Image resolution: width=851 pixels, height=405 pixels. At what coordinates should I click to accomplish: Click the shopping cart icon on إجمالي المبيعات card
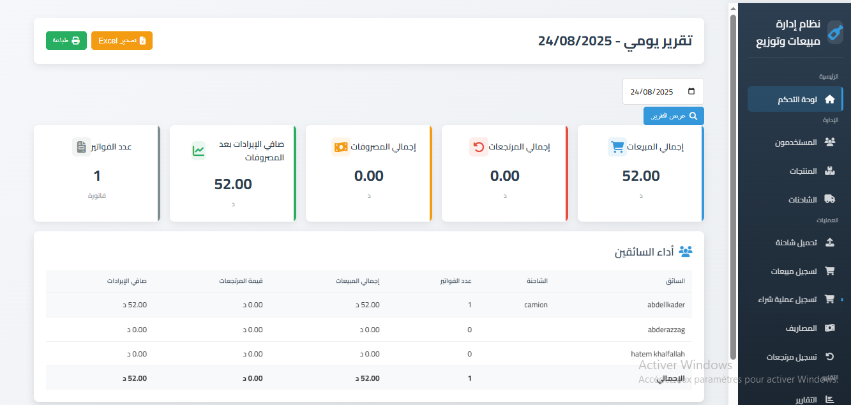click(x=617, y=146)
